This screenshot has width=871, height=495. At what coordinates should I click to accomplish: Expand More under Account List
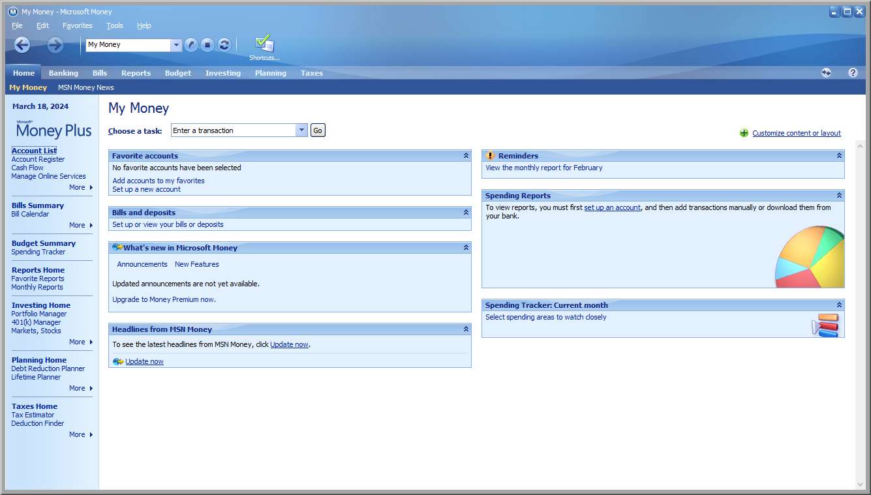(81, 187)
